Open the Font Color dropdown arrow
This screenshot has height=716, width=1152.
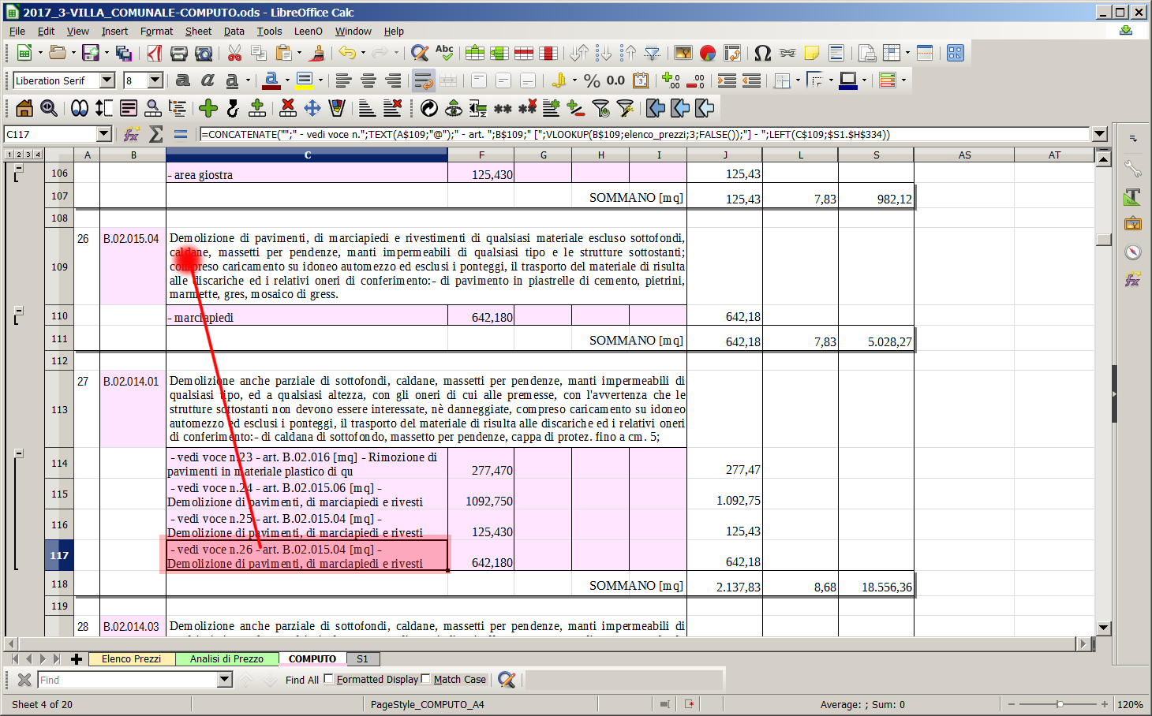pos(287,80)
